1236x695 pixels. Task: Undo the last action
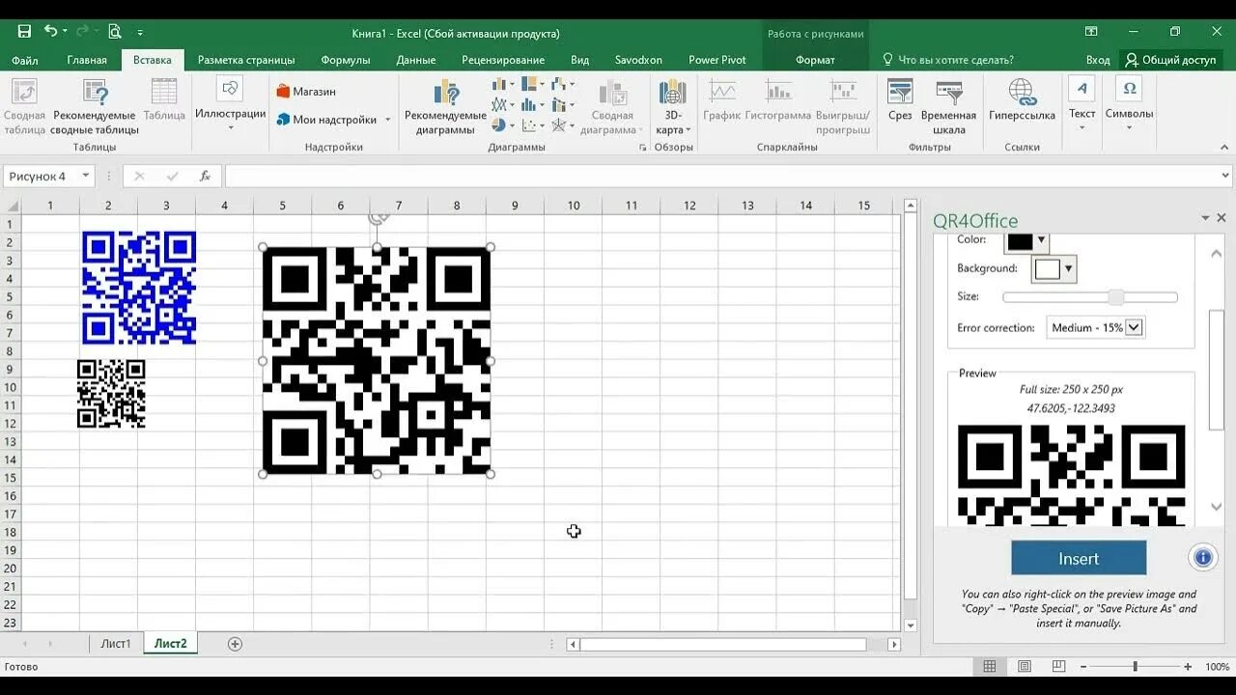[51, 32]
